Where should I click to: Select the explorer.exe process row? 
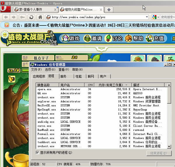102,101
